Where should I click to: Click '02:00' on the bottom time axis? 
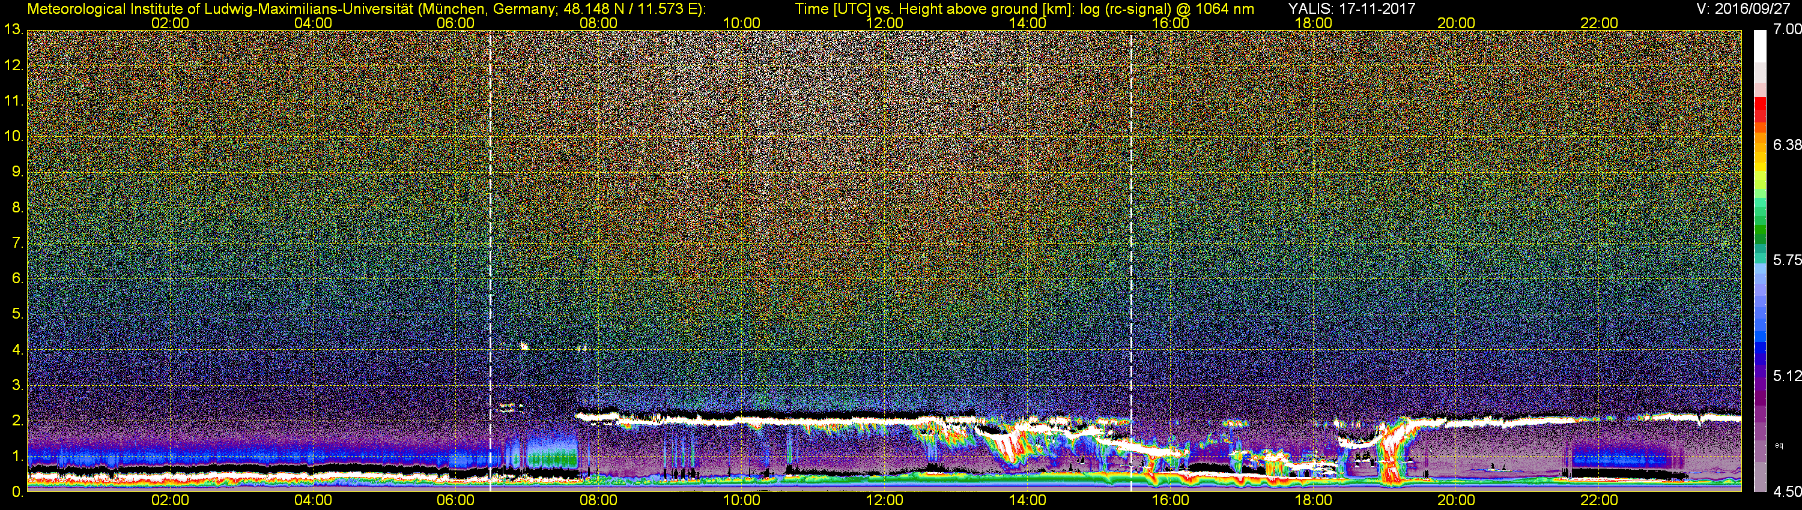(x=170, y=500)
